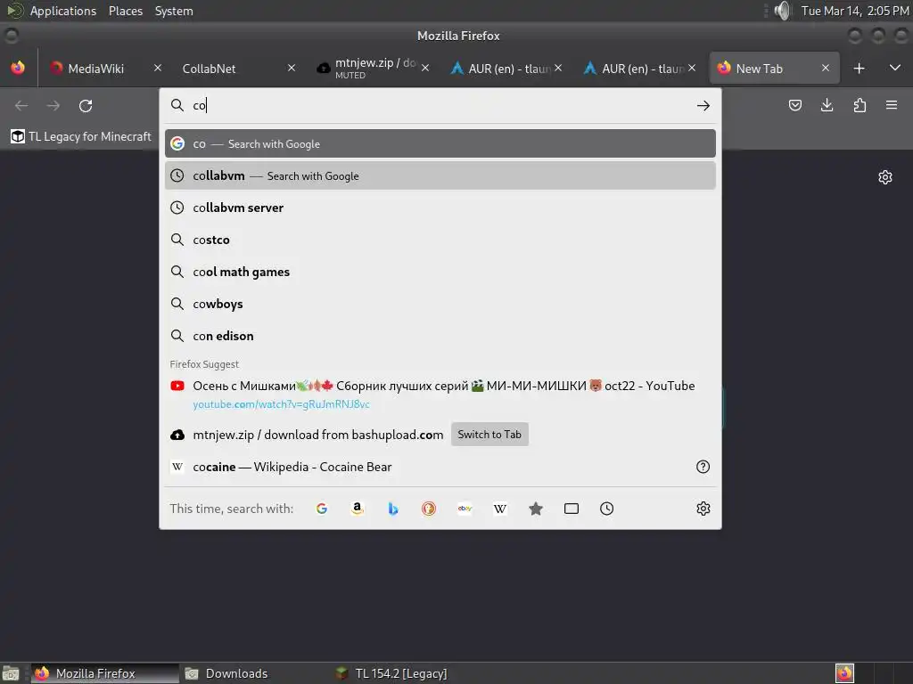Select the collabvm server suggestion

440,208
